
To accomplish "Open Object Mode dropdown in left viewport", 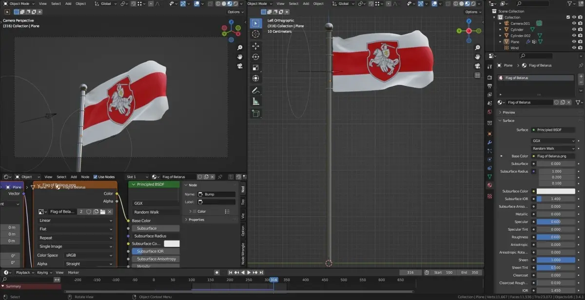I will (x=18, y=3).
